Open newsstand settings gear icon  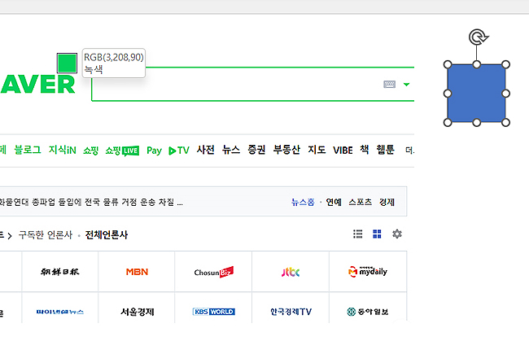397,234
